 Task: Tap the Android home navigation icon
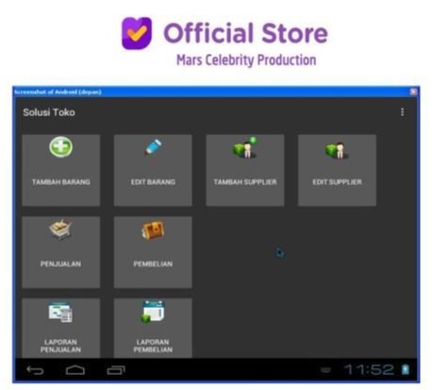coord(75,370)
